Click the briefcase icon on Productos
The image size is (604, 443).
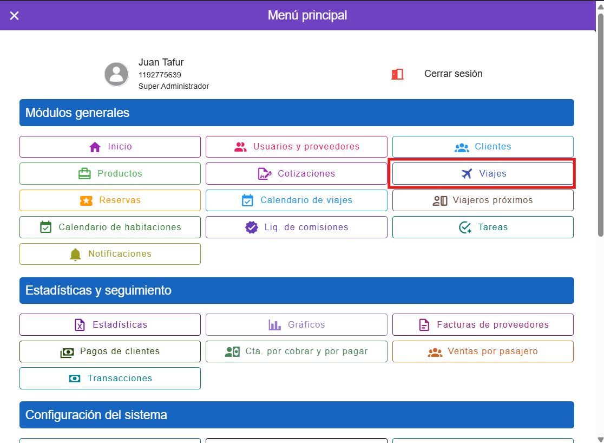click(x=84, y=174)
